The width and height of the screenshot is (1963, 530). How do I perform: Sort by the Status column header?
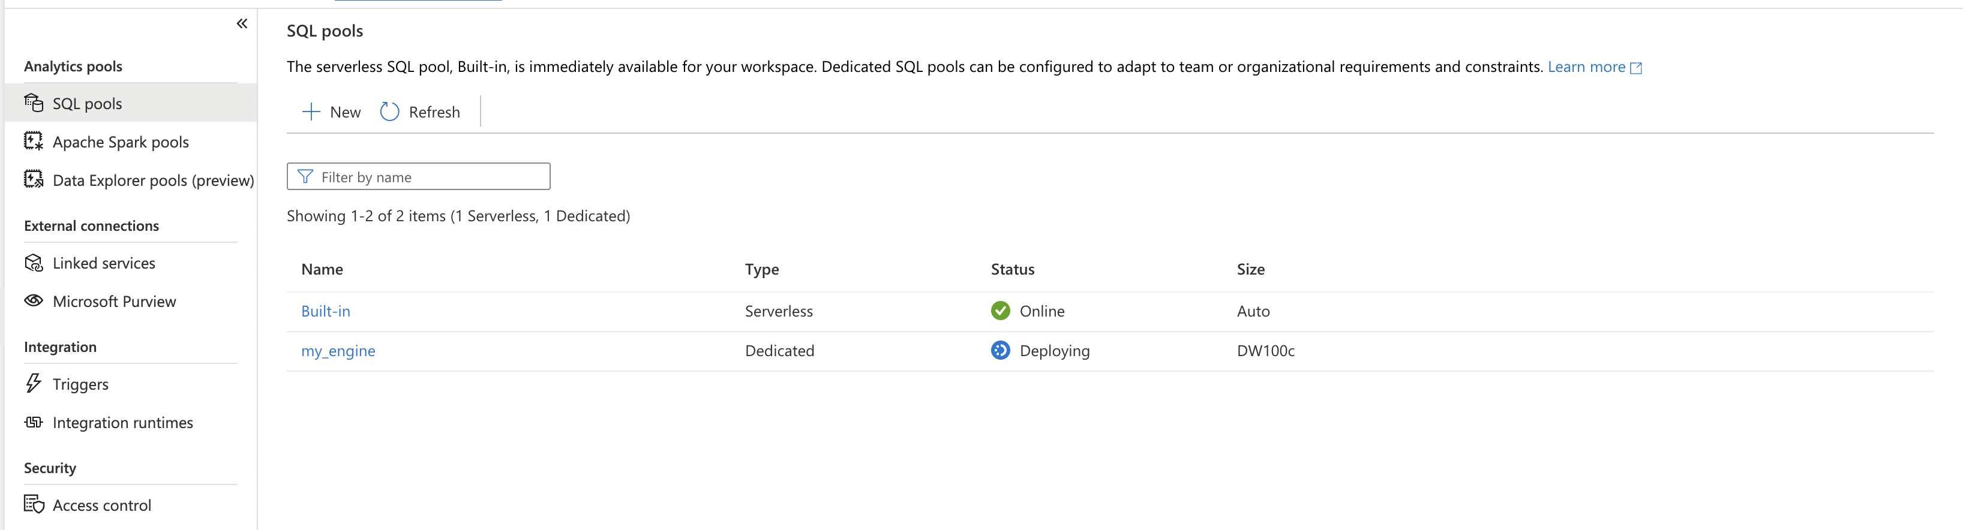1012,269
